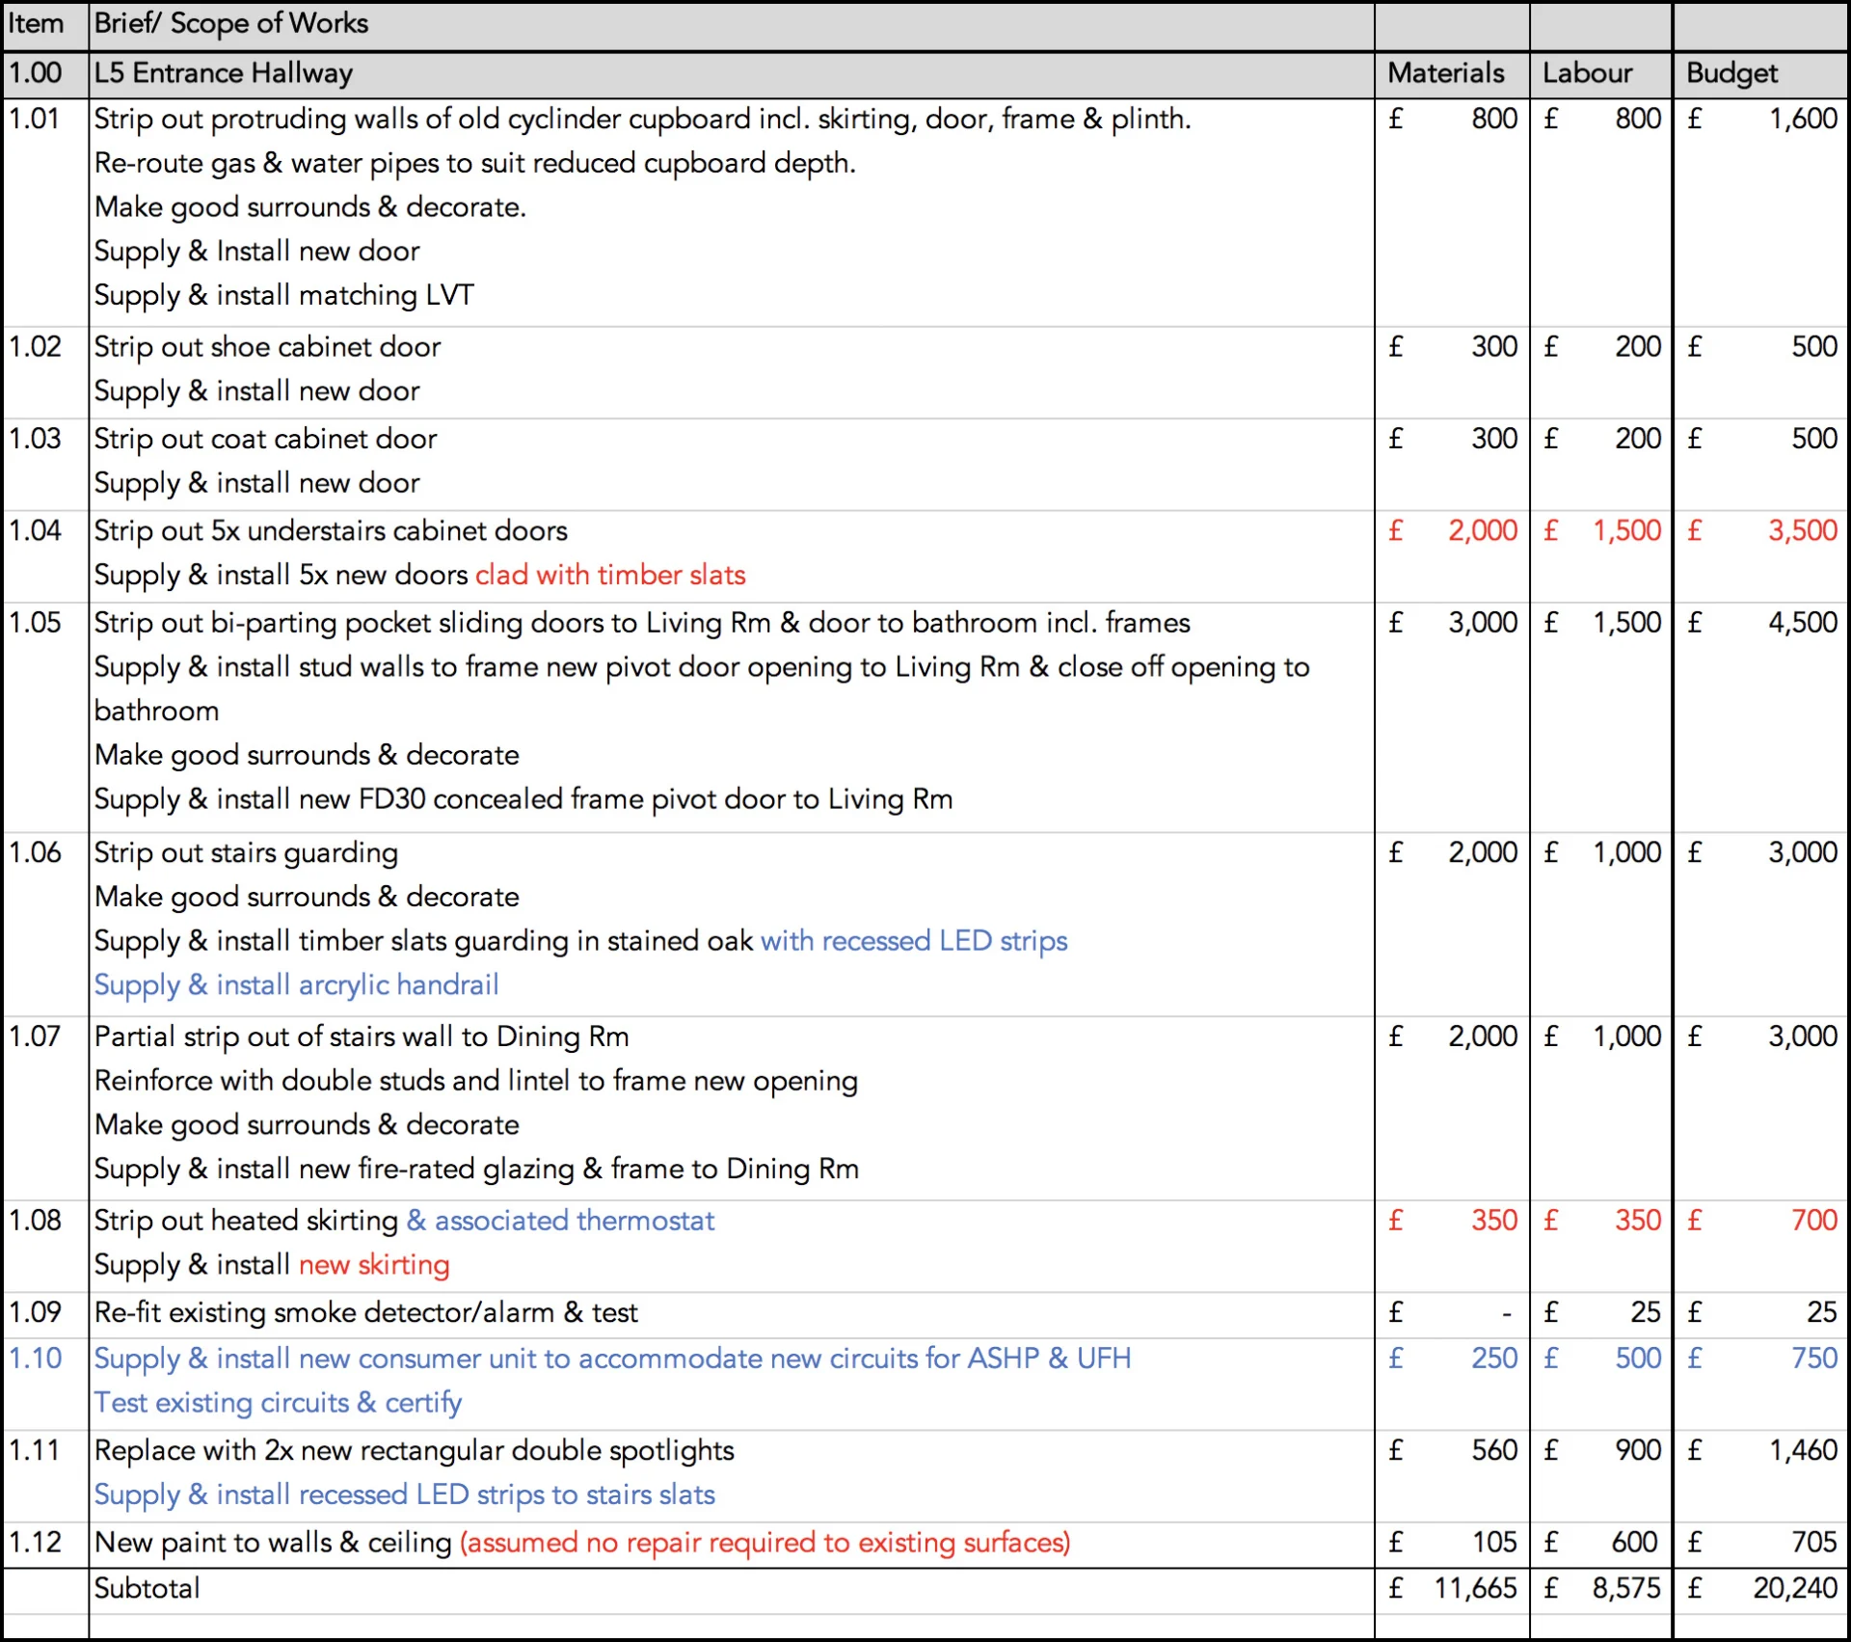Click the Labour column header
The height and width of the screenshot is (1642, 1851).
(x=1587, y=73)
